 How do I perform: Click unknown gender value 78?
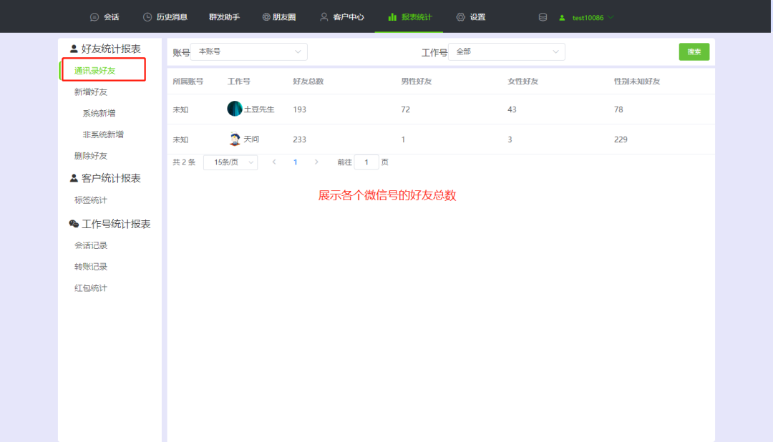(x=618, y=109)
